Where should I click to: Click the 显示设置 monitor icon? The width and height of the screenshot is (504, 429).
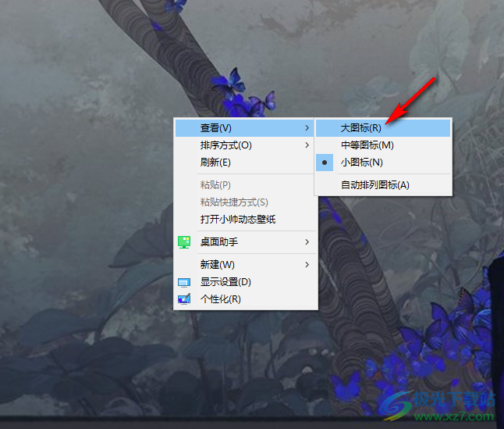pos(184,283)
